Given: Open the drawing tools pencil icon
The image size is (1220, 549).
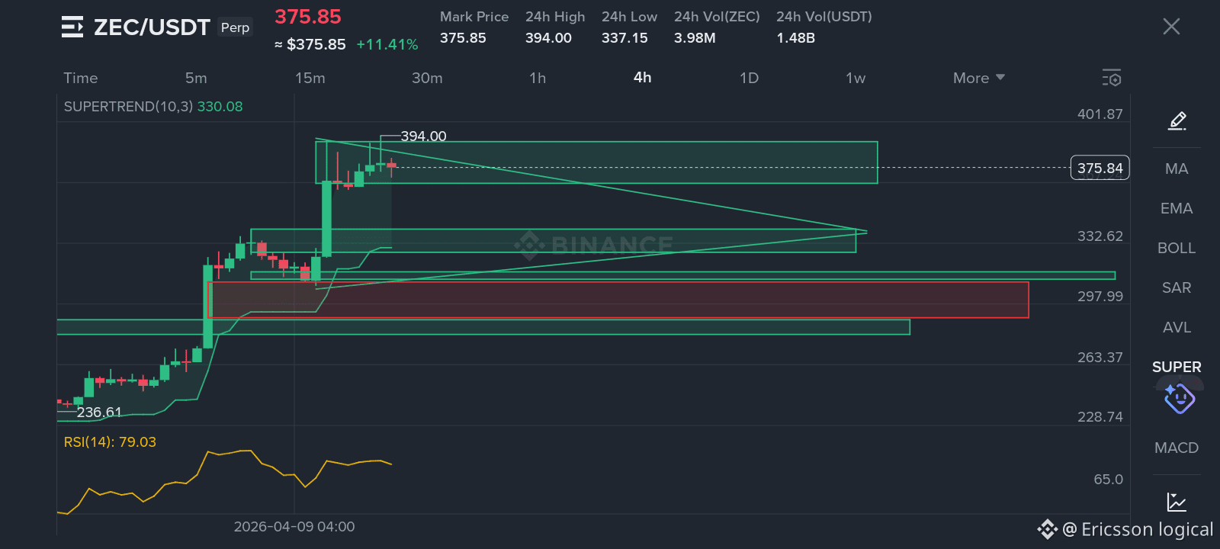Looking at the screenshot, I should tap(1177, 120).
